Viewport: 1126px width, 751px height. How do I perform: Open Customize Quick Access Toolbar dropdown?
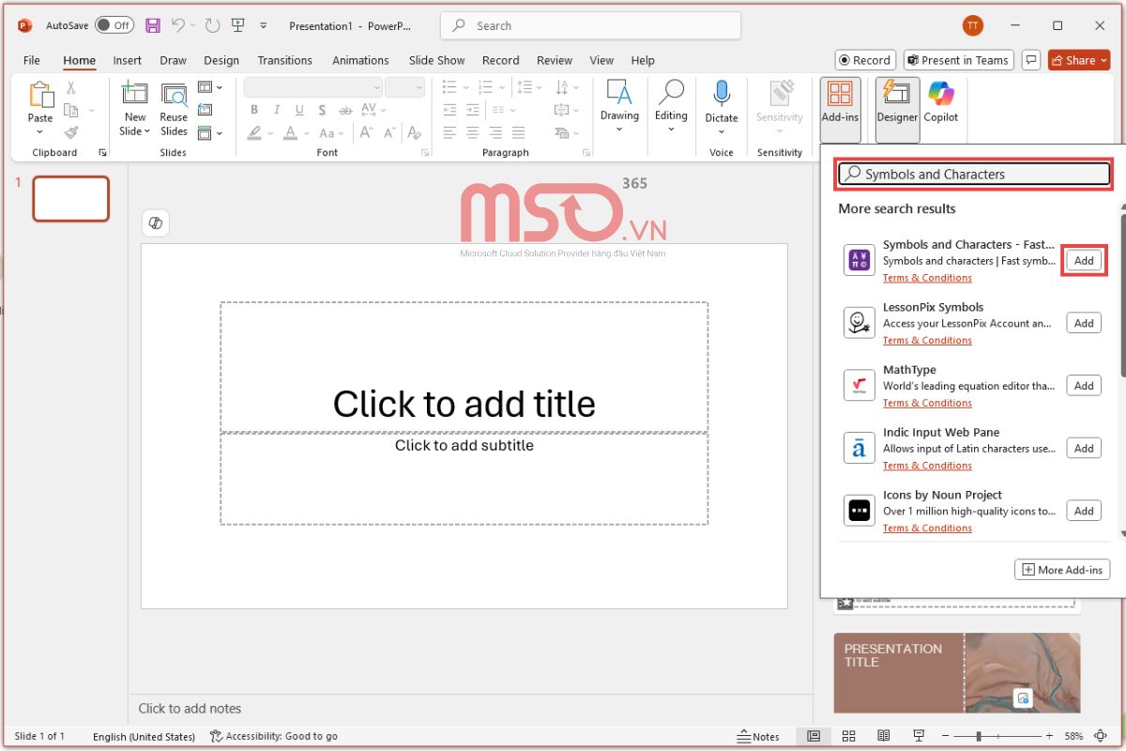(264, 25)
